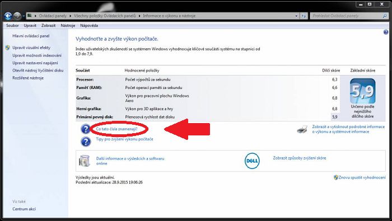Open Co tato čísla znamenají? link
Image resolution: width=392 pixels, height=221 pixels.
coord(116,129)
